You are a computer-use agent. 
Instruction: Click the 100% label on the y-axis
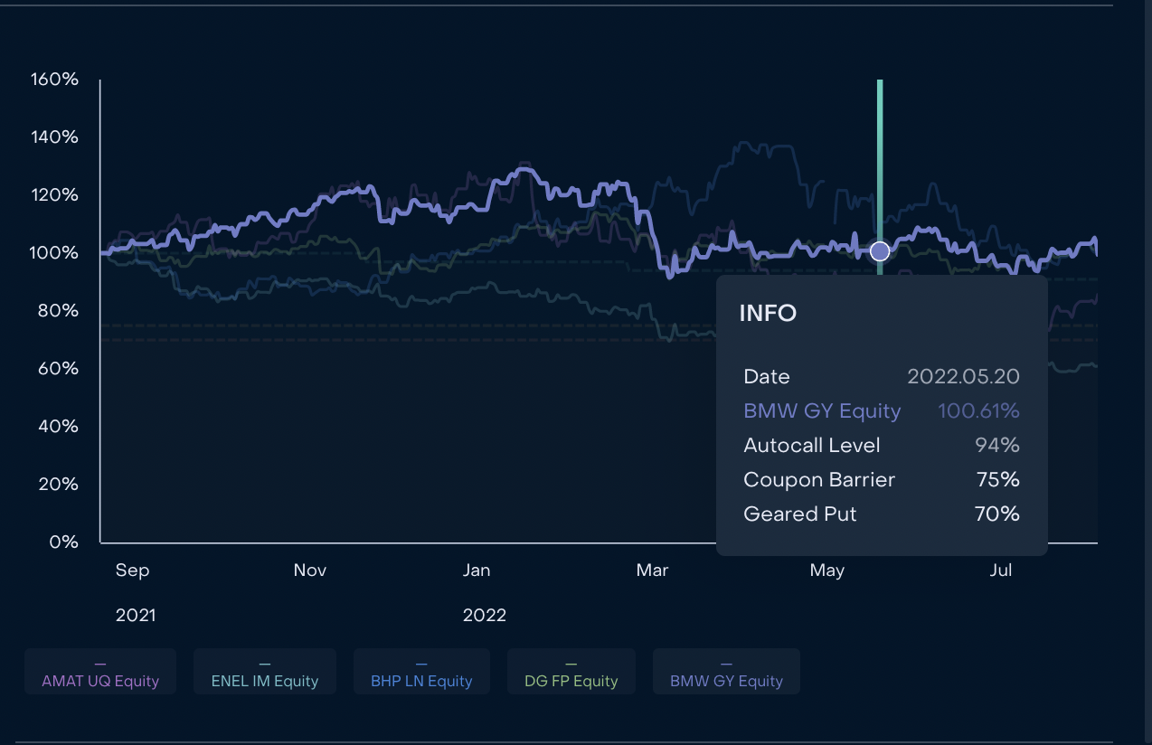click(x=54, y=252)
